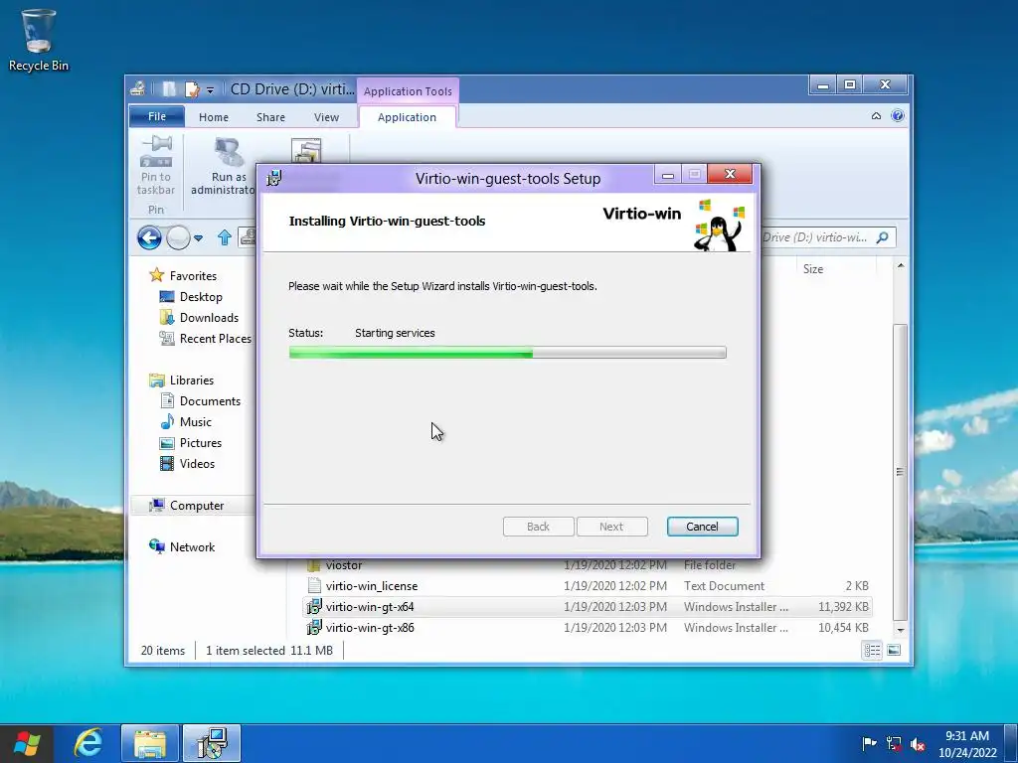The height and width of the screenshot is (763, 1018).
Task: Sort by the Size column header
Action: (x=813, y=268)
